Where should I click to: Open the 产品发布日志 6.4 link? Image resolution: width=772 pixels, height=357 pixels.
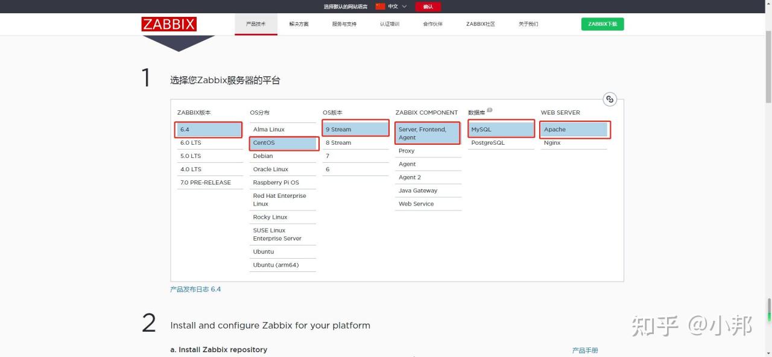point(195,289)
